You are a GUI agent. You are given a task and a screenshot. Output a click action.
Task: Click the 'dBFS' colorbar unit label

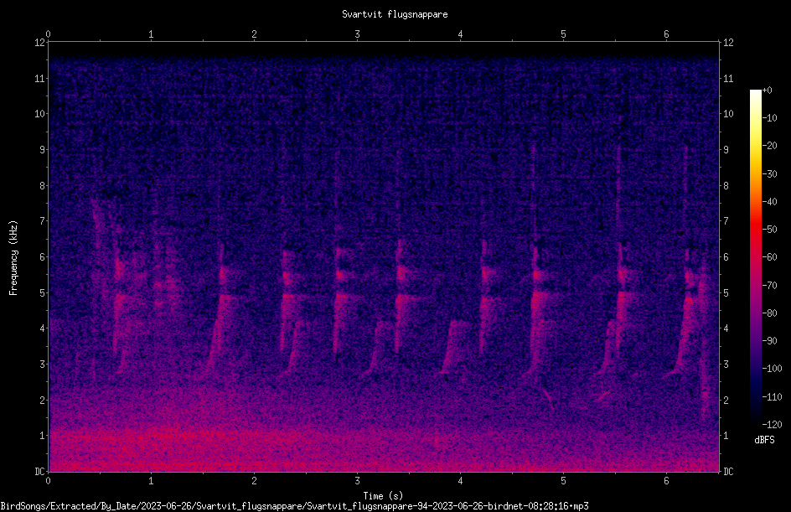764,440
